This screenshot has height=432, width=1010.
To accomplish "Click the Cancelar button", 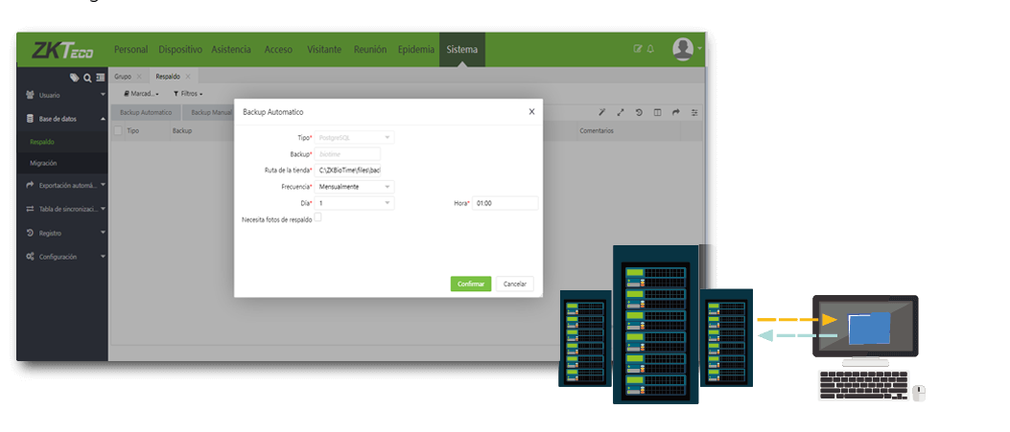I will 515,284.
